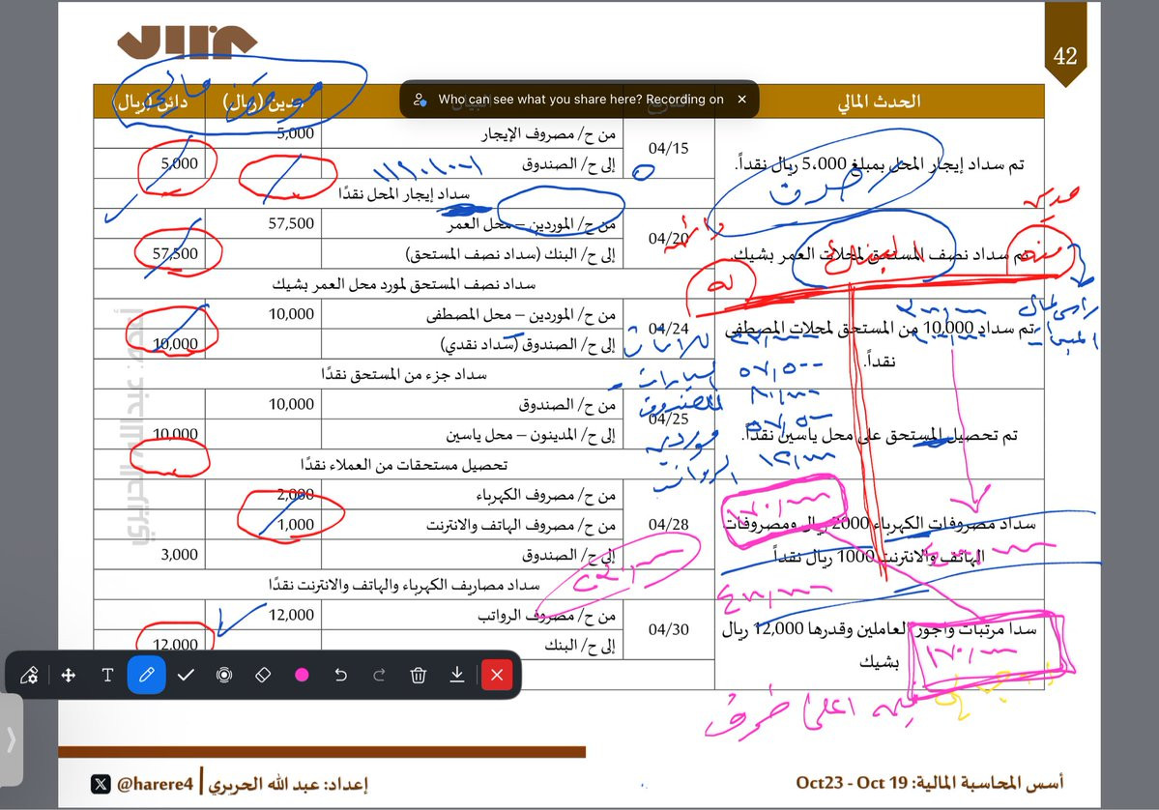Click the @harere4 handle text
The height and width of the screenshot is (810, 1159).
coord(155,784)
